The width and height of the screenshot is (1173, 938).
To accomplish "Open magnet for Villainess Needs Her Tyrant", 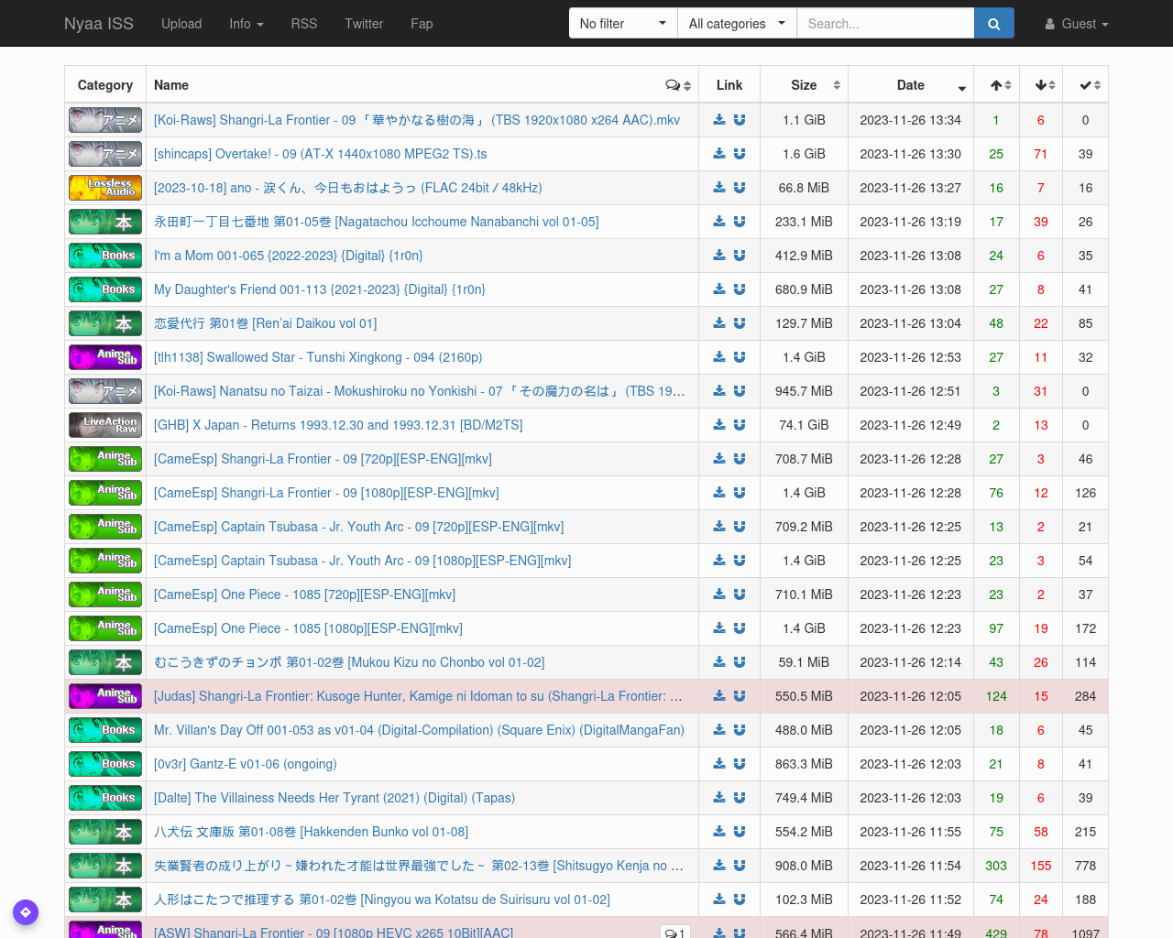I will coord(740,798).
